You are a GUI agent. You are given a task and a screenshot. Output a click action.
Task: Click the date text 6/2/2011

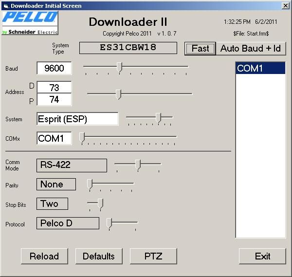(x=266, y=22)
